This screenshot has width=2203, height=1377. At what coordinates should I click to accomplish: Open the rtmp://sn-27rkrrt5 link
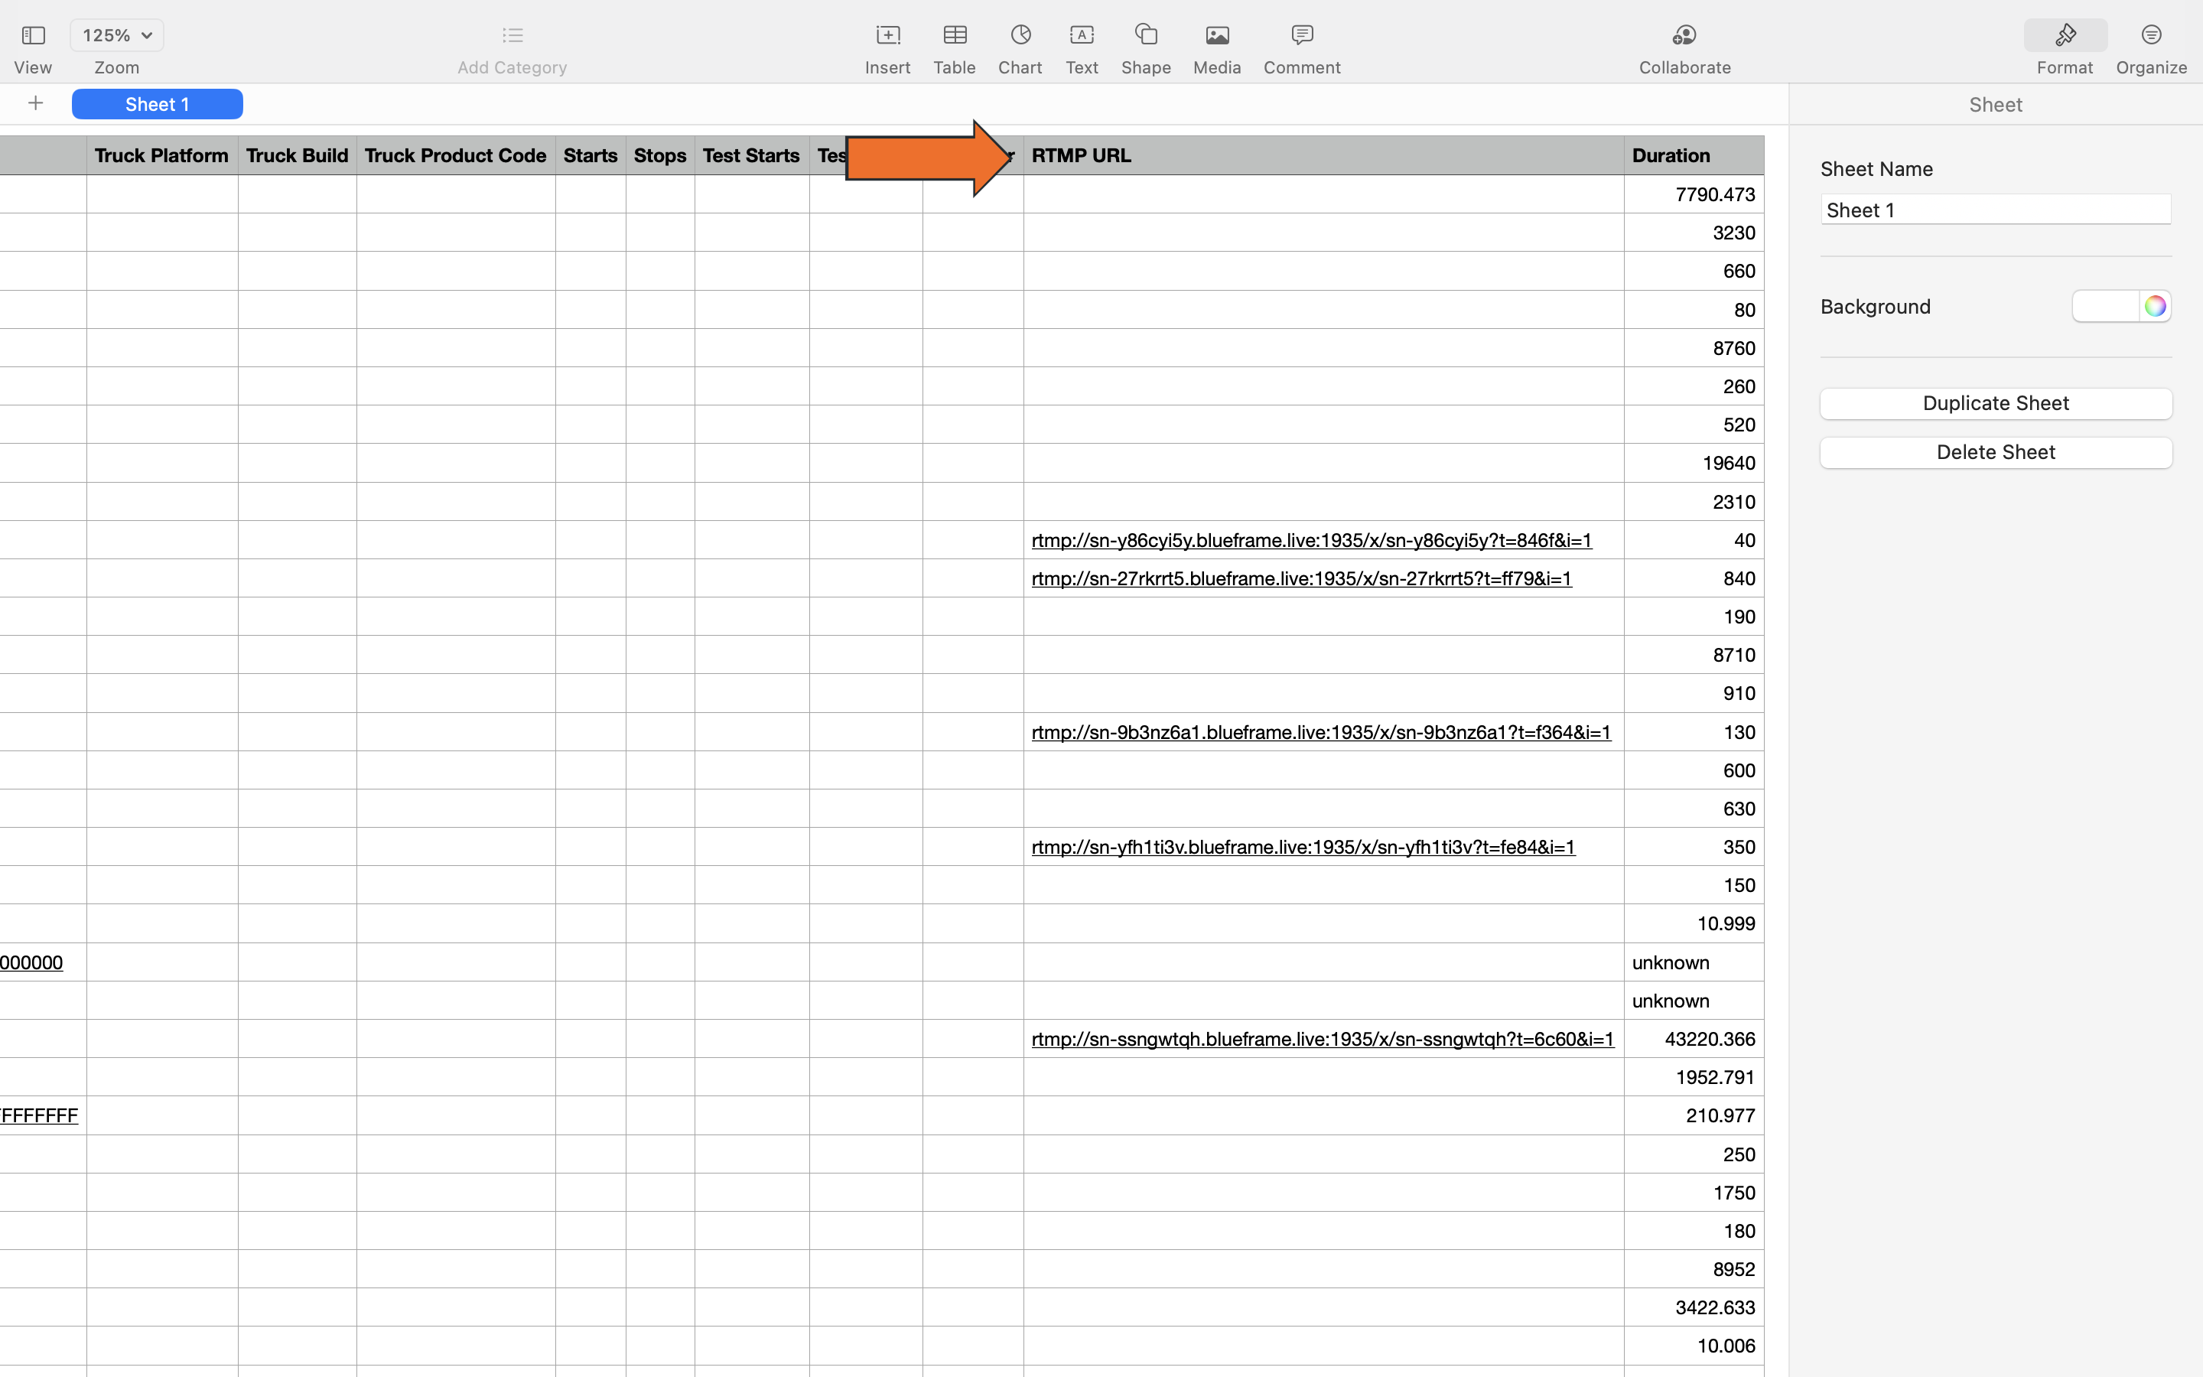coord(1301,578)
